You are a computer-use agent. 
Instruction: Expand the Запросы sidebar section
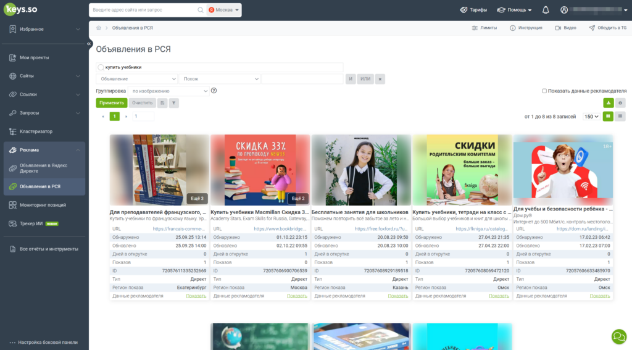pos(44,113)
